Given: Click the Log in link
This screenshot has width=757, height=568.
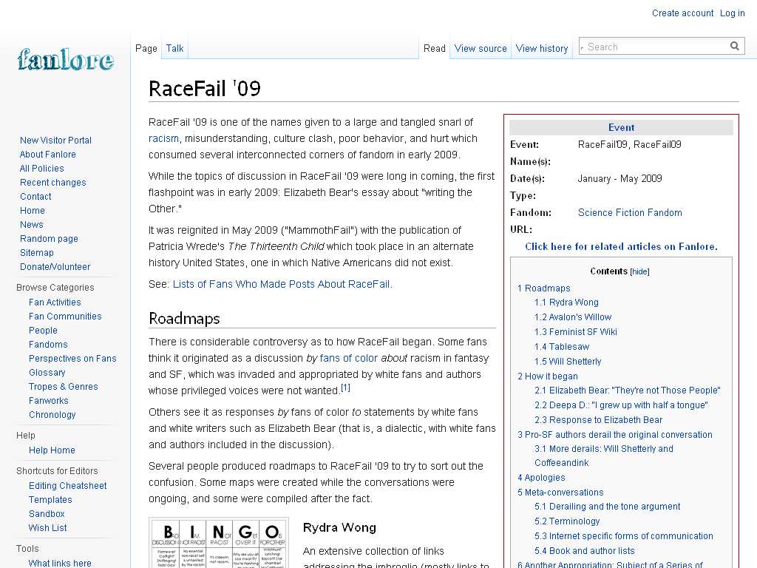Looking at the screenshot, I should (x=733, y=13).
